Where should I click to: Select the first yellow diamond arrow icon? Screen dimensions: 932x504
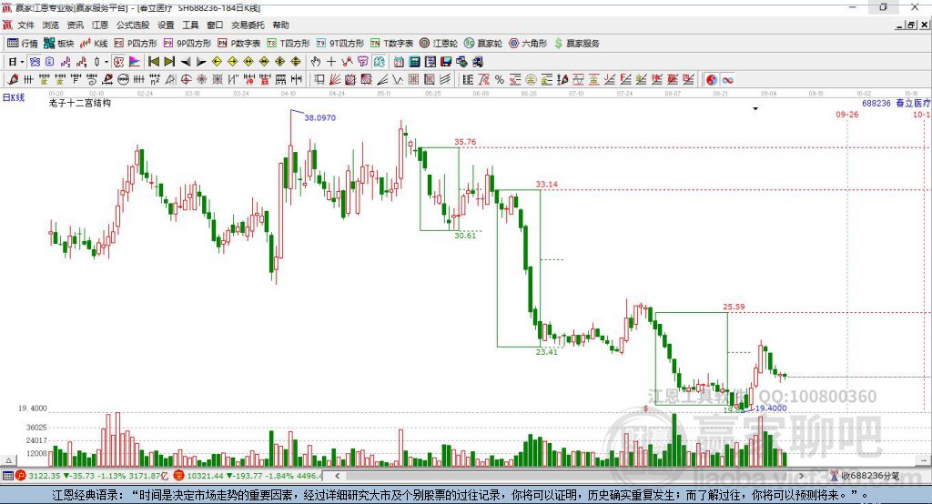click(217, 62)
